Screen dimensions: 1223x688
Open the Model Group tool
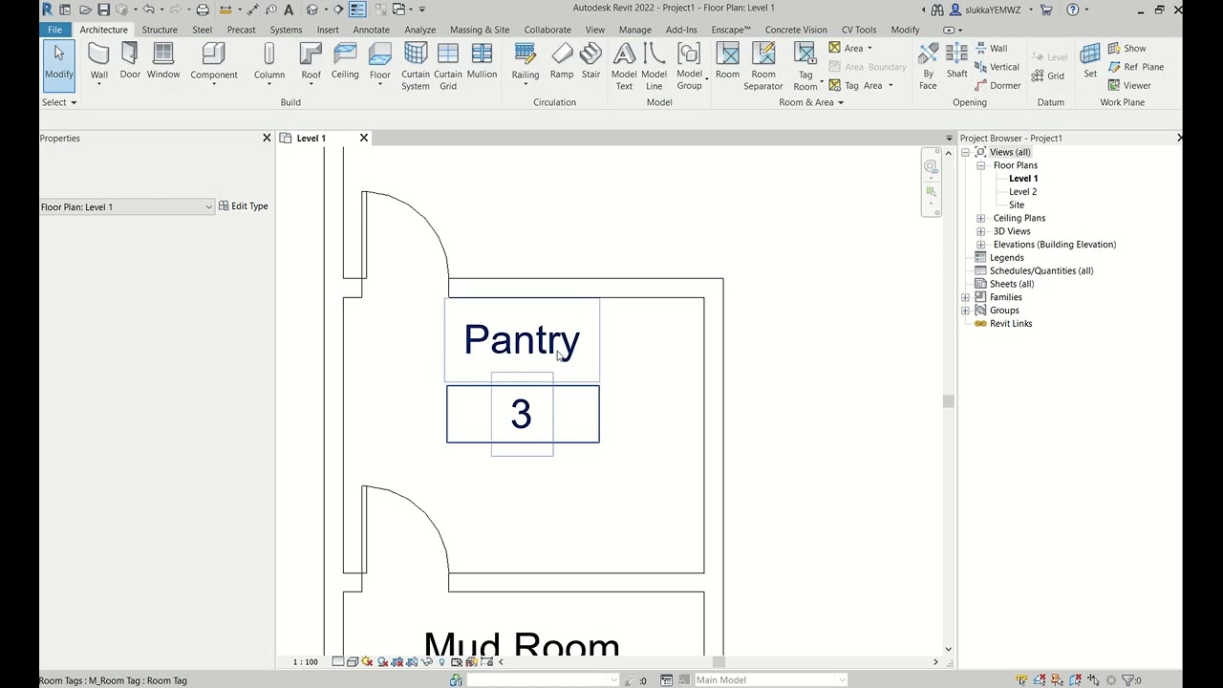pyautogui.click(x=689, y=67)
